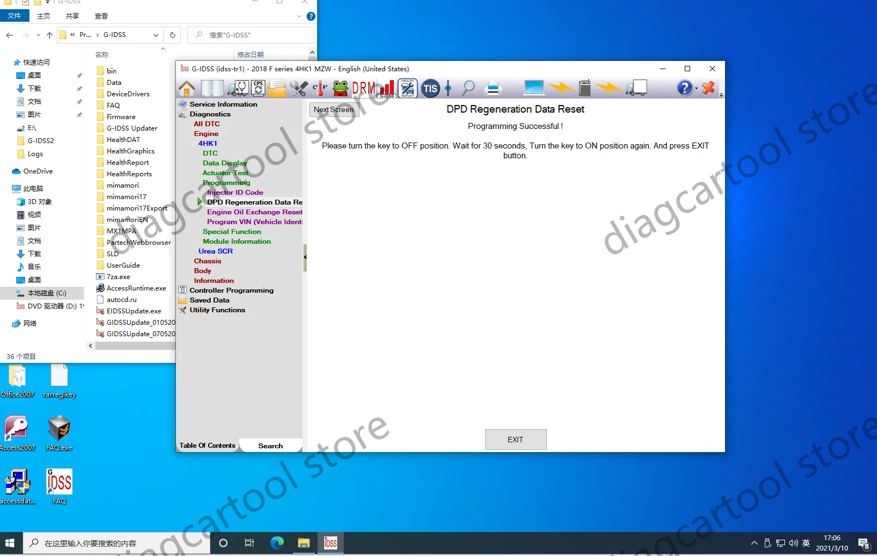877x556 pixels.
Task: Switch to the Search tab in G-IDSS
Action: pyautogui.click(x=271, y=446)
